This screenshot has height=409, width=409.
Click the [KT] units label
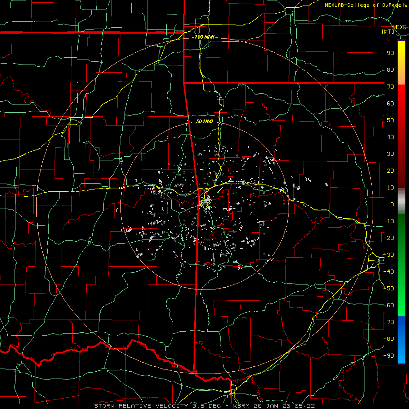click(x=388, y=31)
